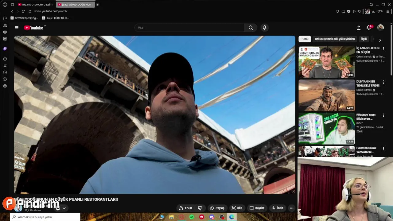Click the main video player frame
Screen dimensions: 393x221
coord(154,115)
